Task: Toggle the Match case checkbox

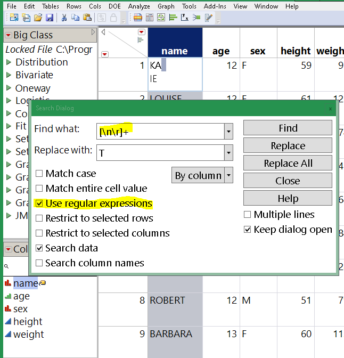Action: tap(39, 174)
